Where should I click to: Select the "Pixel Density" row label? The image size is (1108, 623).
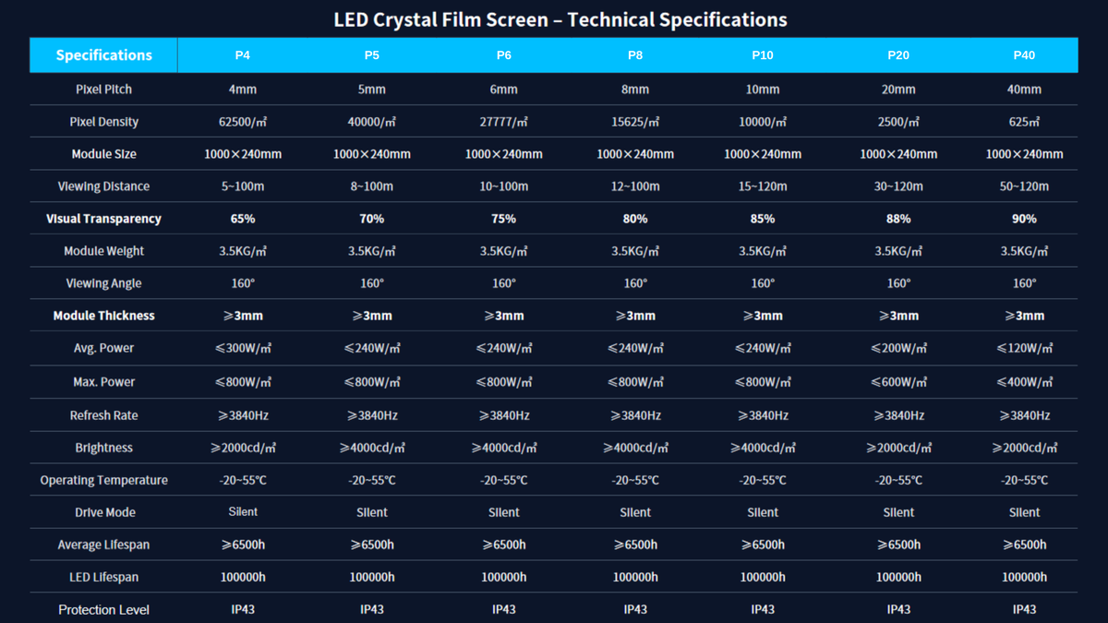click(103, 122)
